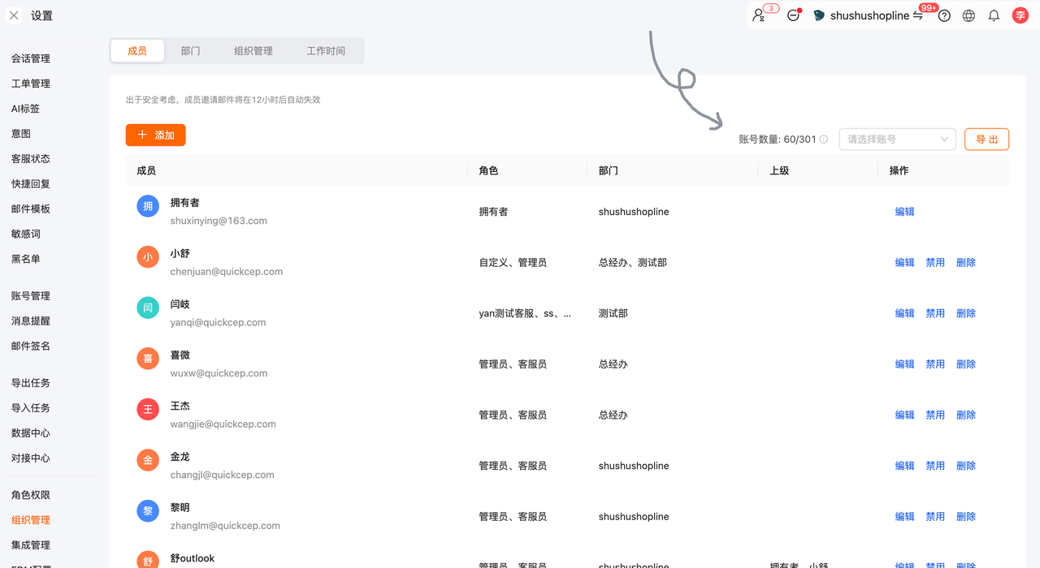Open 意图 in the sidebar
This screenshot has height=568, width=1040.
(x=21, y=134)
